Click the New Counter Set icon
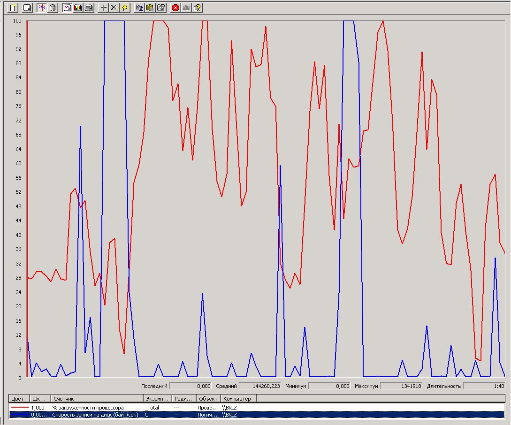 coord(13,8)
